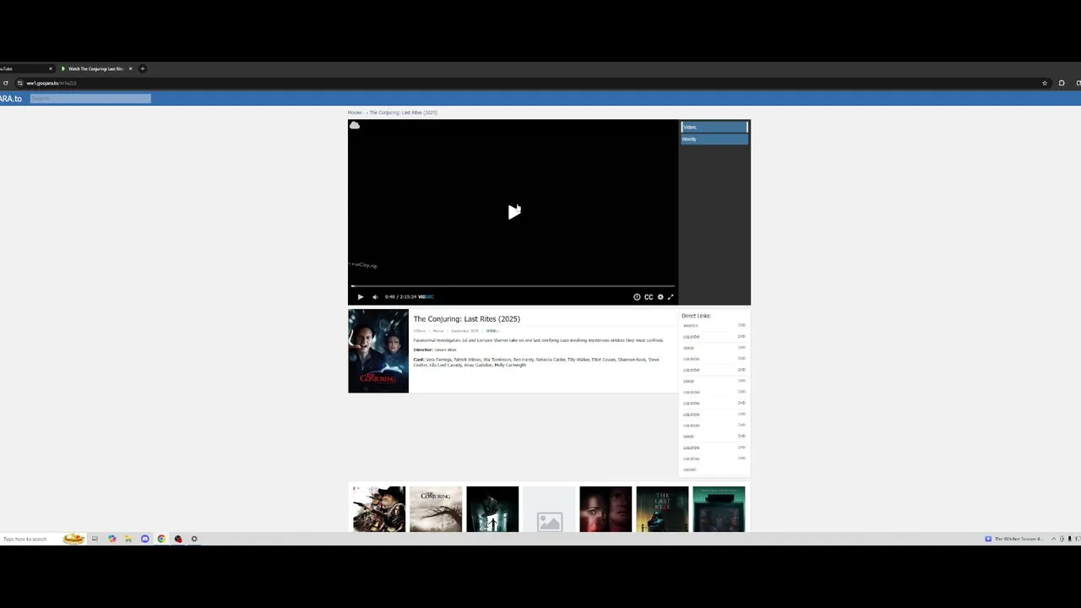Close the Watch The Conjuring tab
The width and height of the screenshot is (1081, 608).
pos(130,68)
